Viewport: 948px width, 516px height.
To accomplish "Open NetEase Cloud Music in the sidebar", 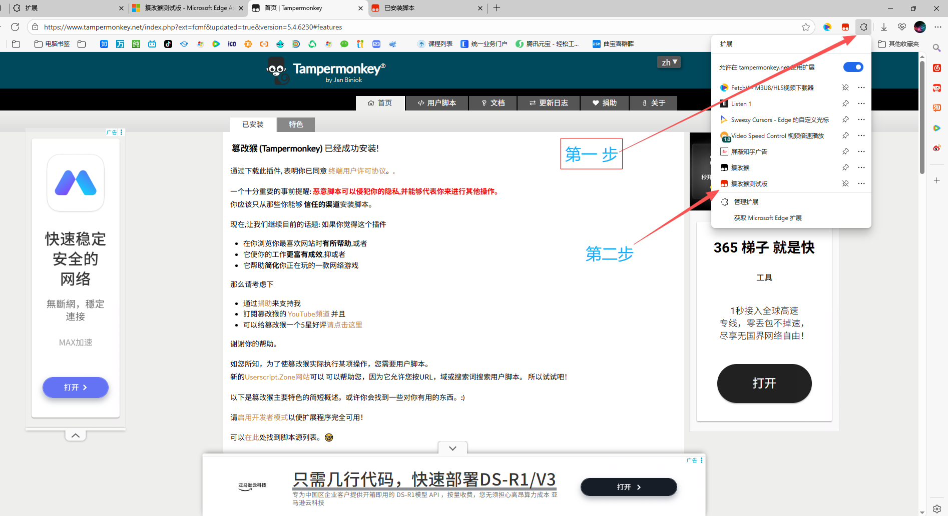I will point(937,67).
